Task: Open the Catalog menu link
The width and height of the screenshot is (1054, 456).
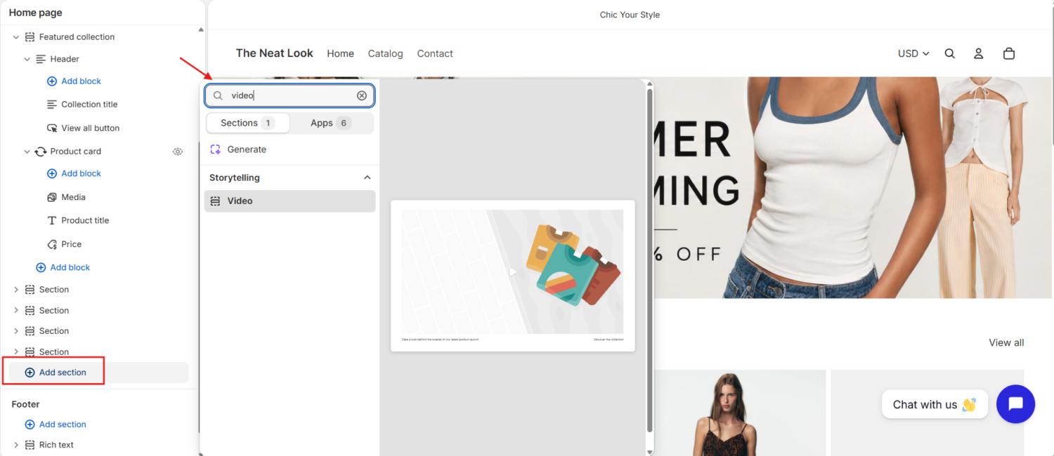Action: click(386, 53)
